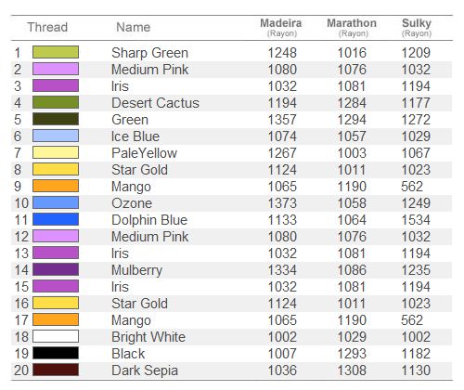Click the Thread column header
The height and width of the screenshot is (390, 464).
tap(47, 27)
